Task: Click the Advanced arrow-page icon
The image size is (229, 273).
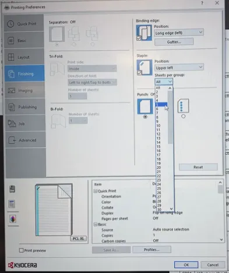Action: [12, 140]
